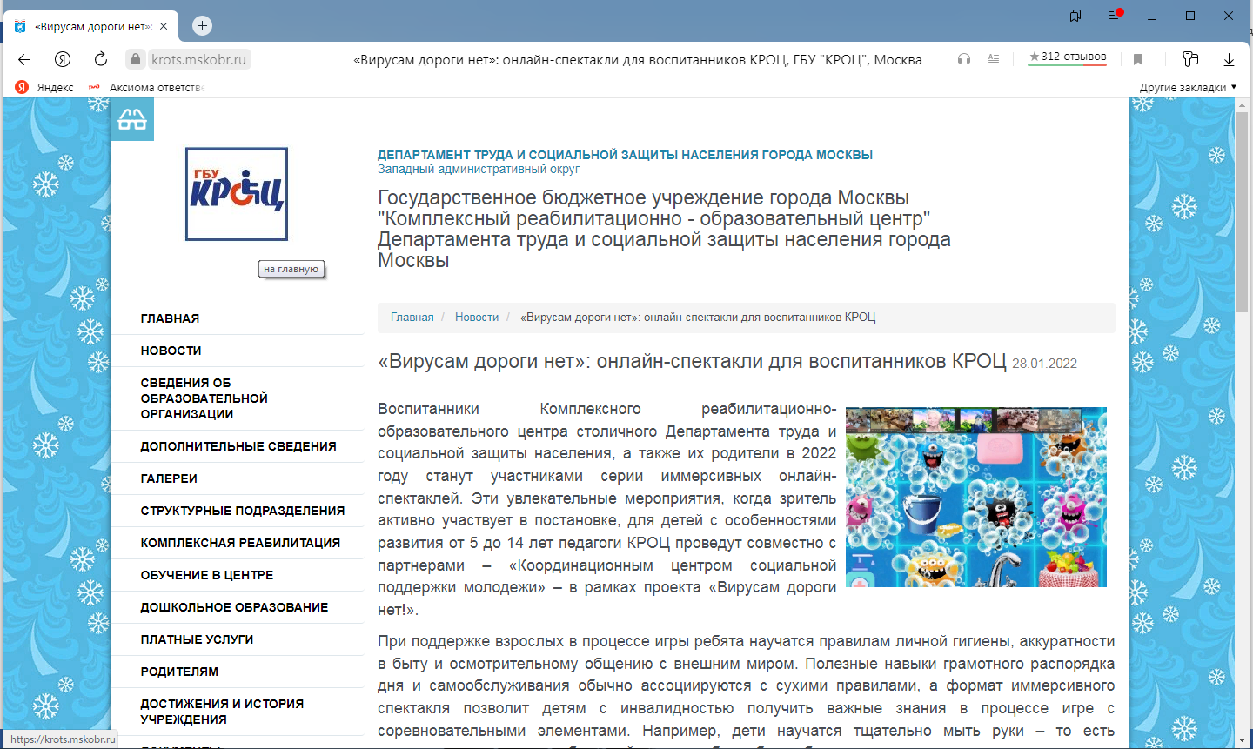Screen dimensions: 1253x749
Task: Open Галереи in the sidebar menu
Action: point(169,478)
